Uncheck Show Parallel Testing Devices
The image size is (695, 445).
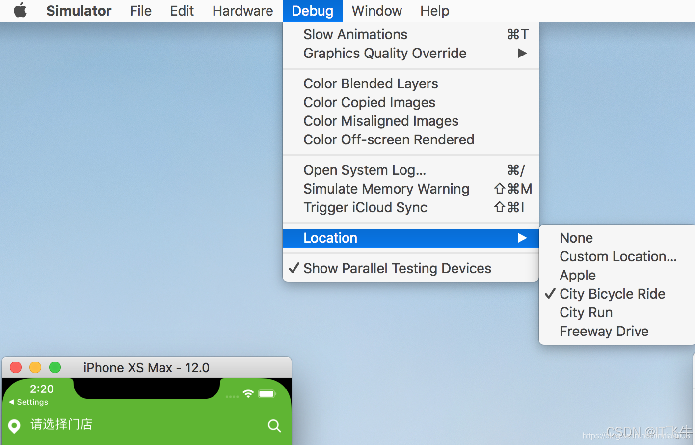(411, 268)
